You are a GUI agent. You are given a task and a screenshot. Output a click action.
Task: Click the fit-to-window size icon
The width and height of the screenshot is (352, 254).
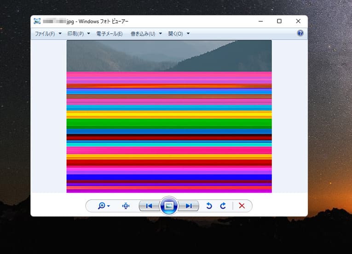[126, 206]
